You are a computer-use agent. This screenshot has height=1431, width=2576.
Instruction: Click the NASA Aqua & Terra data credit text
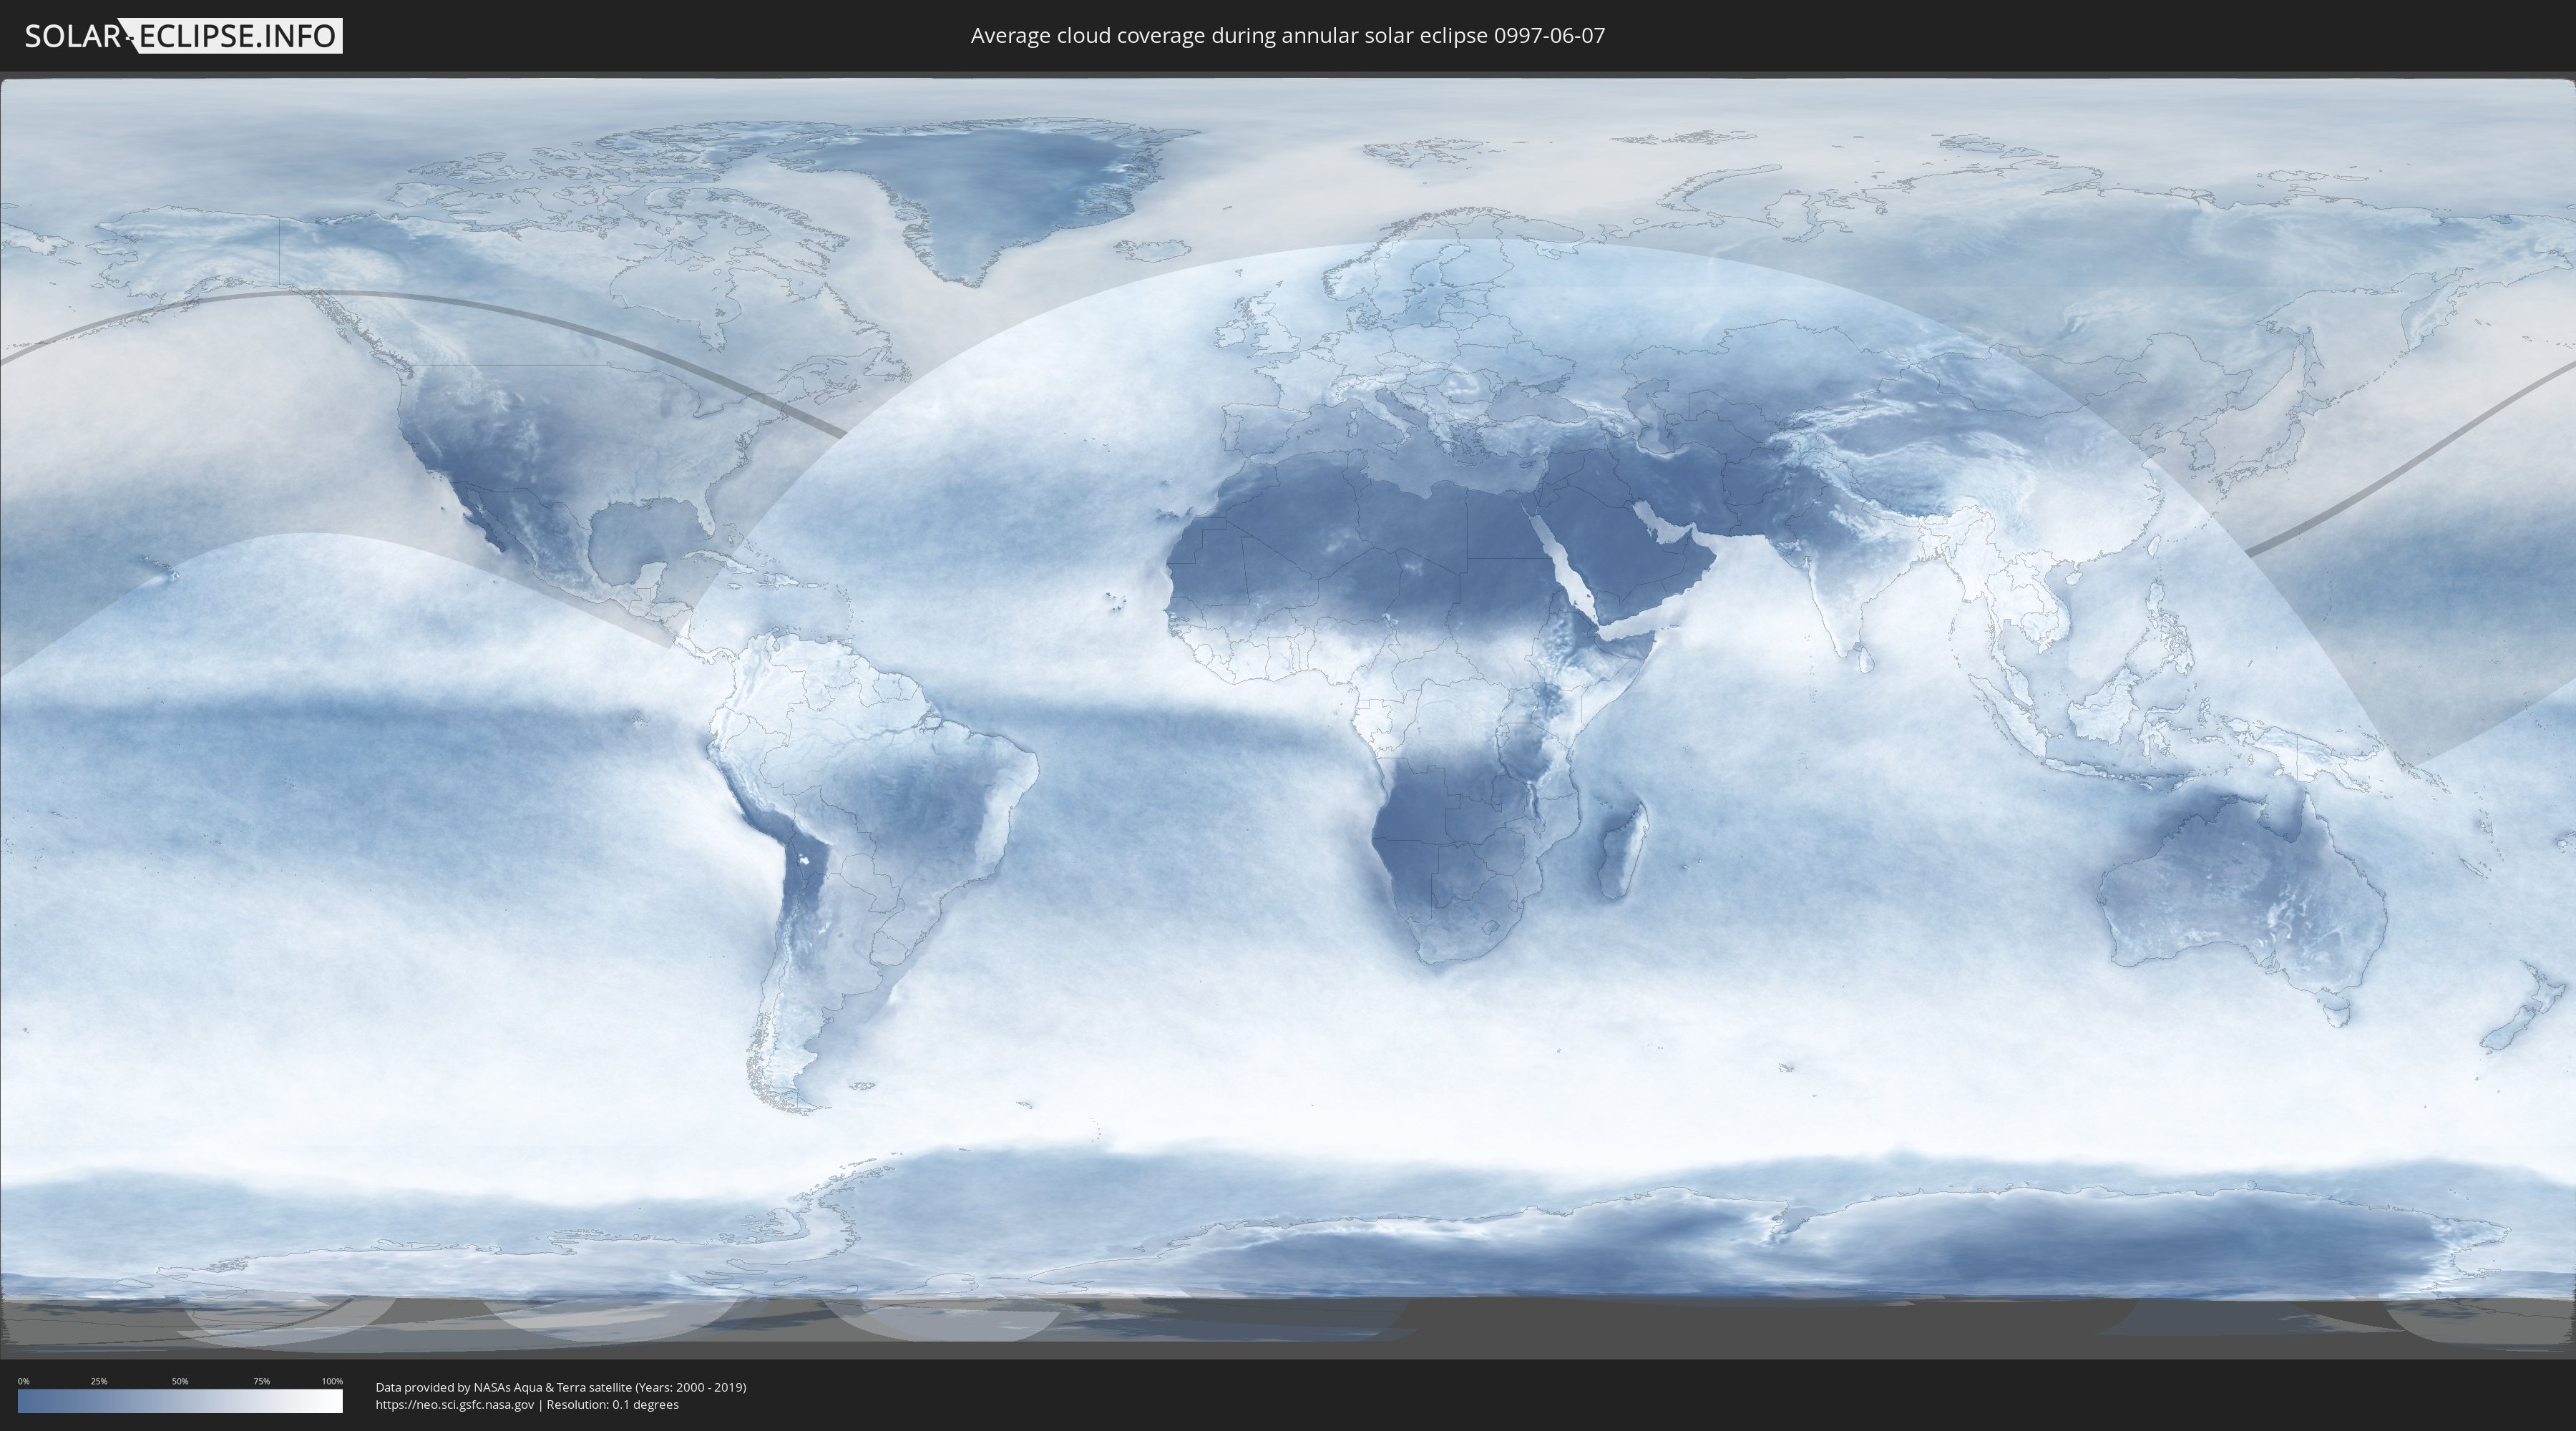pos(561,1387)
